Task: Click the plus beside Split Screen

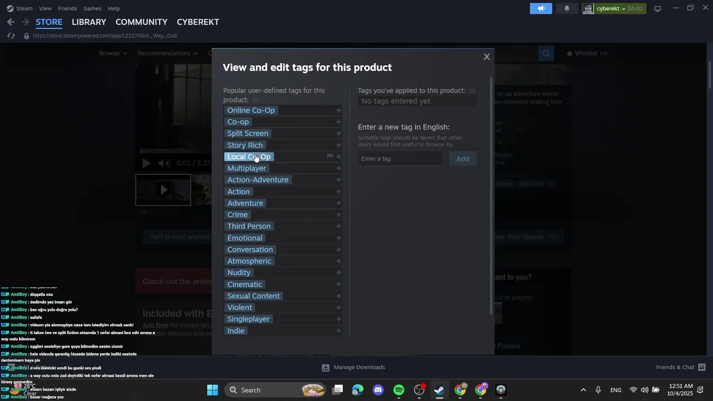Action: (339, 134)
